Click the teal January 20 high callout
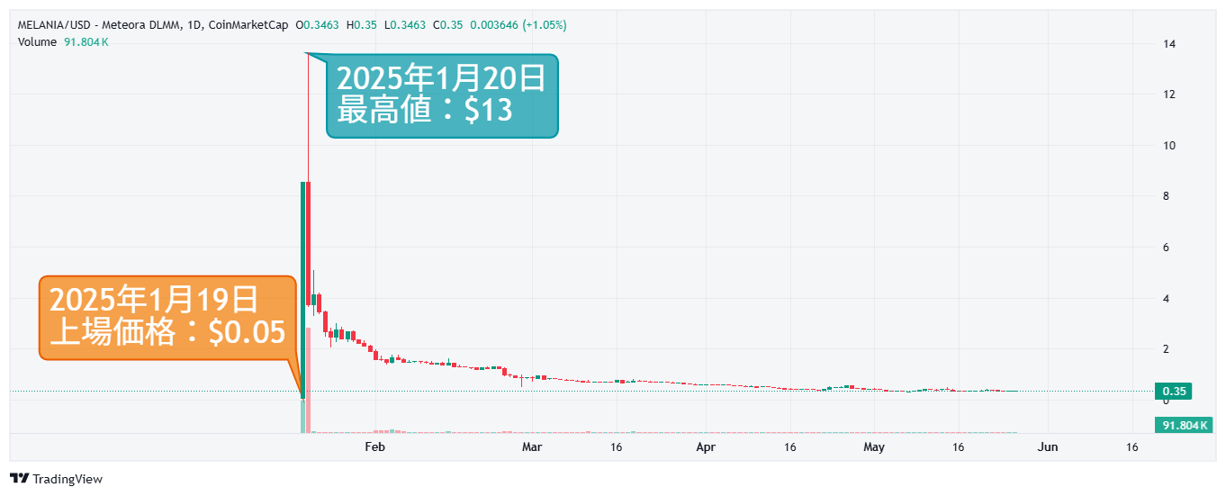This screenshot has width=1226, height=496. tap(441, 95)
